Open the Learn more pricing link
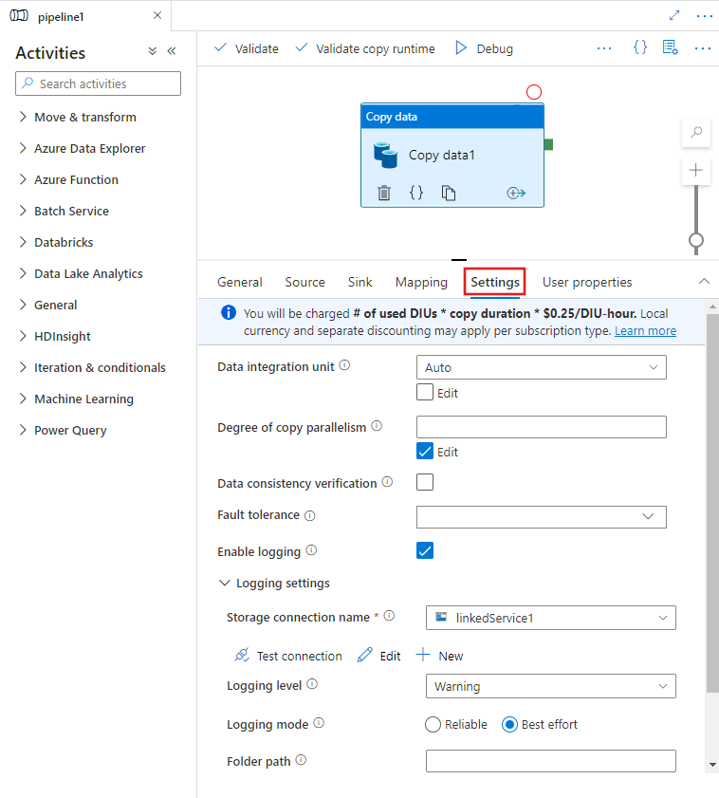 point(645,330)
